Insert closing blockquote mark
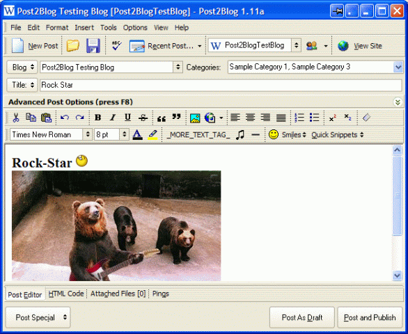 click(x=176, y=116)
